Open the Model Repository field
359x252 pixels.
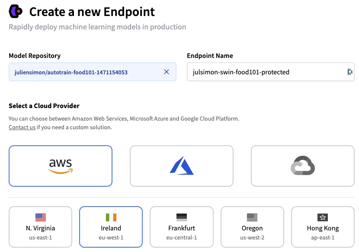coord(93,72)
